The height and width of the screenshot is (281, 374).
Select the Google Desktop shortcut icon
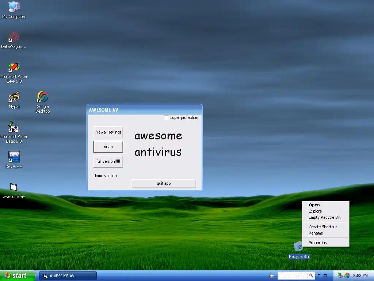[x=43, y=102]
